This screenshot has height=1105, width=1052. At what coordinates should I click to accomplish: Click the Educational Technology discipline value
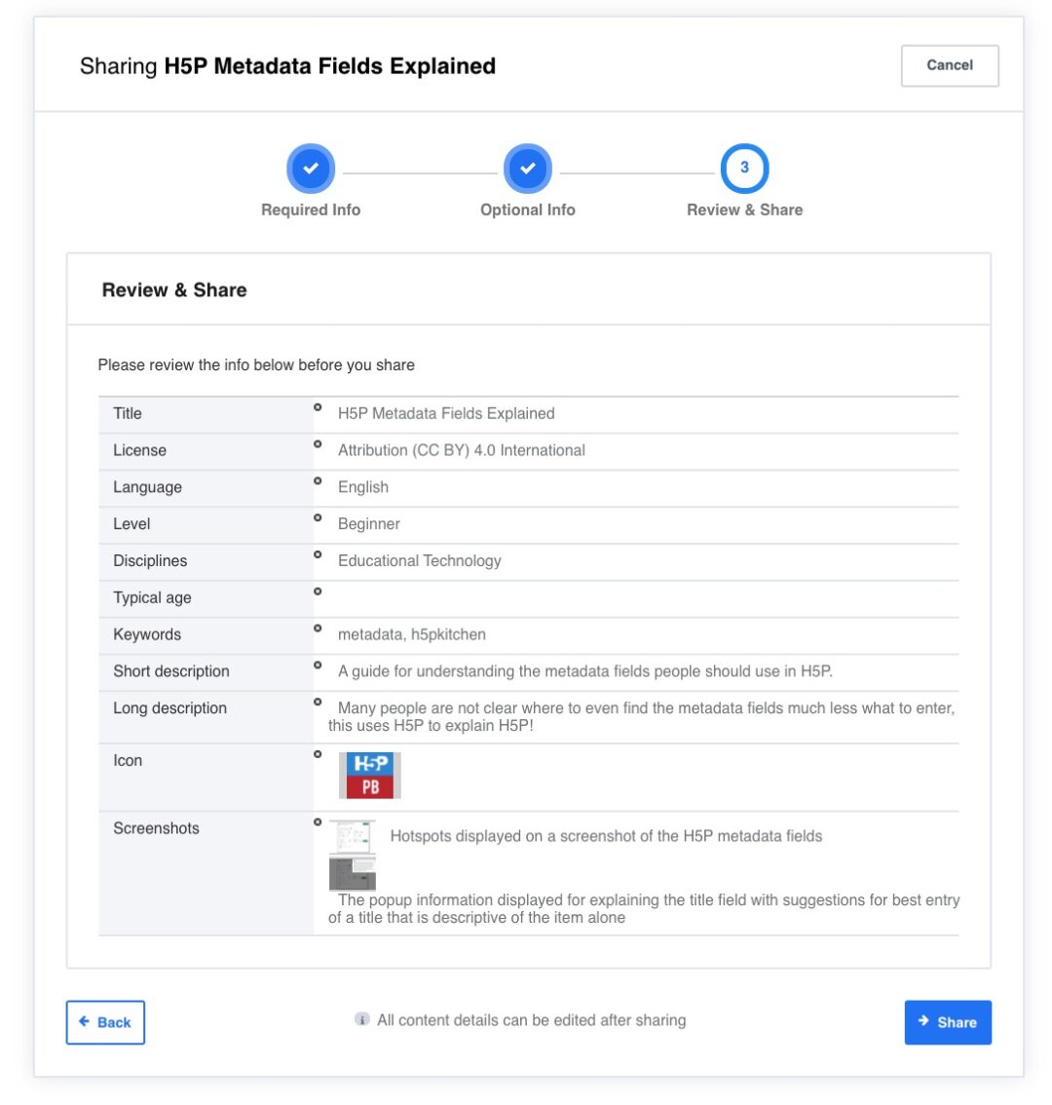pyautogui.click(x=420, y=560)
